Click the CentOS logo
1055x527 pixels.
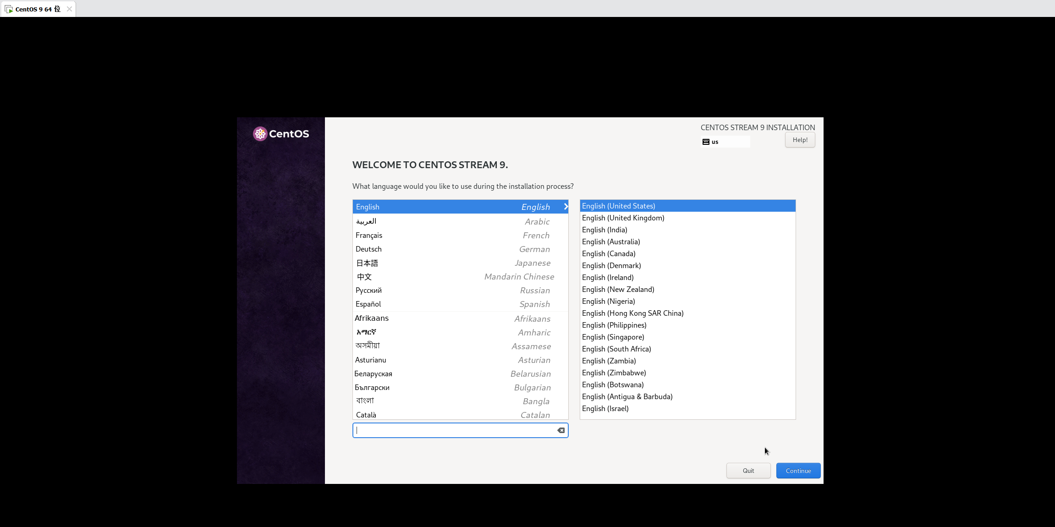[281, 134]
